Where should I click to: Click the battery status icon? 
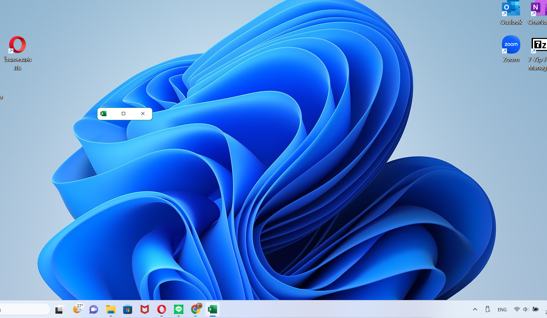pos(536,309)
